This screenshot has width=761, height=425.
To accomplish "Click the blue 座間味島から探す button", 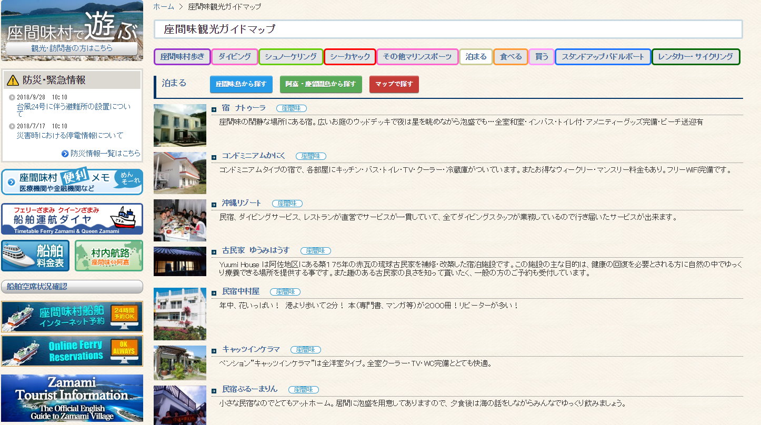I will [x=241, y=84].
